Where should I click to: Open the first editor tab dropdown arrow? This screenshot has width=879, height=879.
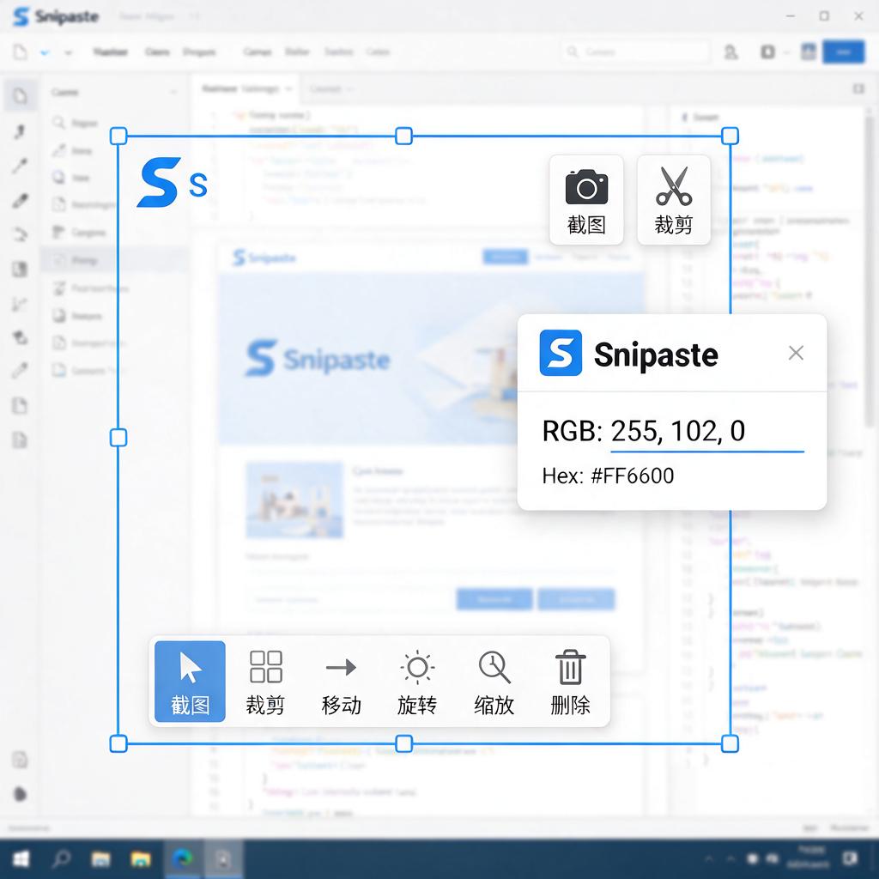coord(288,88)
